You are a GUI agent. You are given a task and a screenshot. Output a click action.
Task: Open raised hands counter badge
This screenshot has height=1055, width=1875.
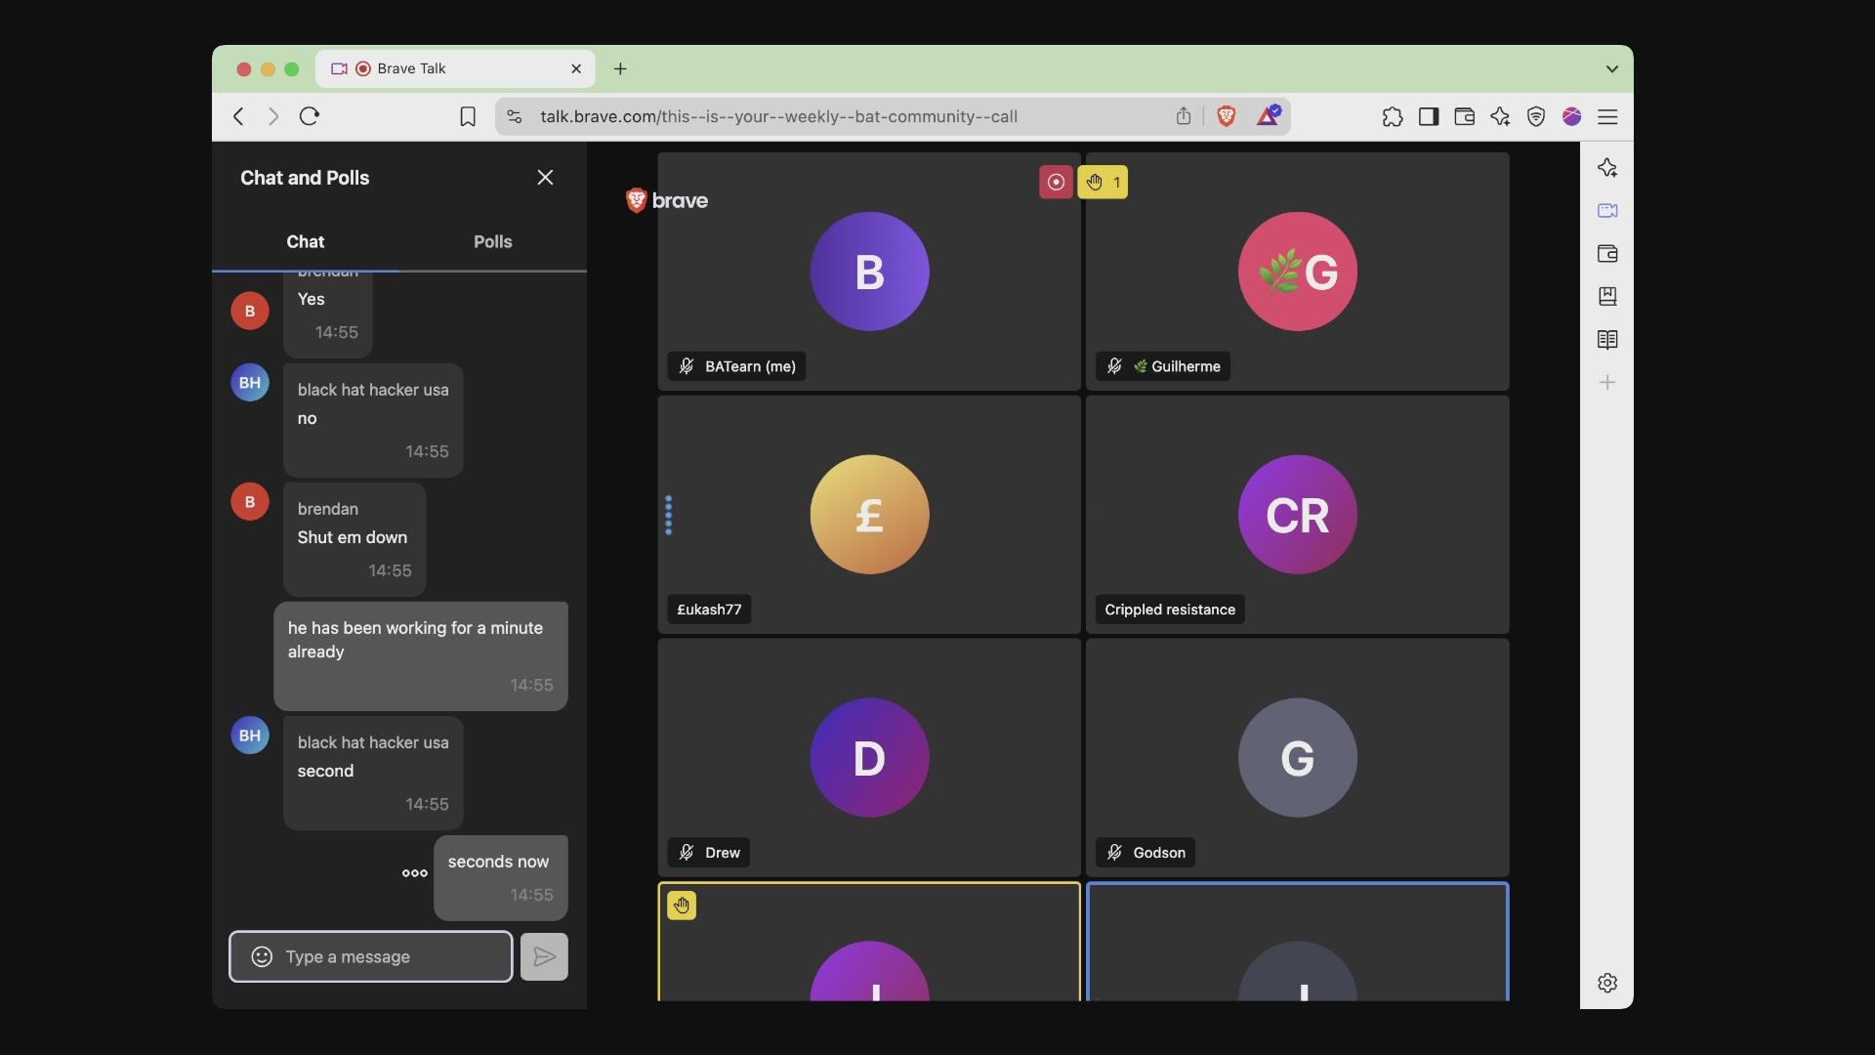[x=1103, y=182]
